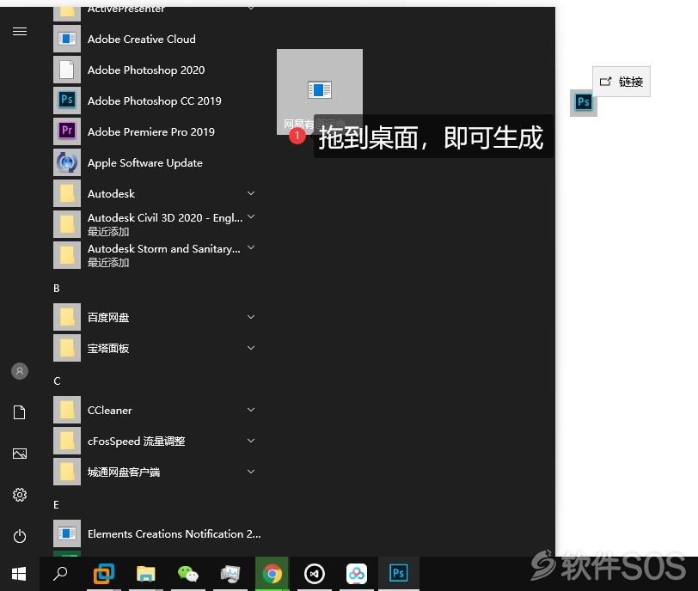The width and height of the screenshot is (698, 591).
Task: Open Baidu Netdisk cloud icon on taskbar
Action: pyautogui.click(x=357, y=574)
